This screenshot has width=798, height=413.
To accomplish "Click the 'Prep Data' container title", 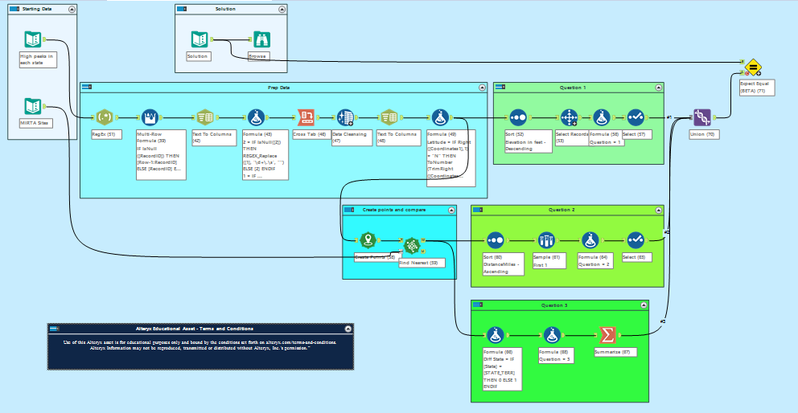I will [x=278, y=88].
